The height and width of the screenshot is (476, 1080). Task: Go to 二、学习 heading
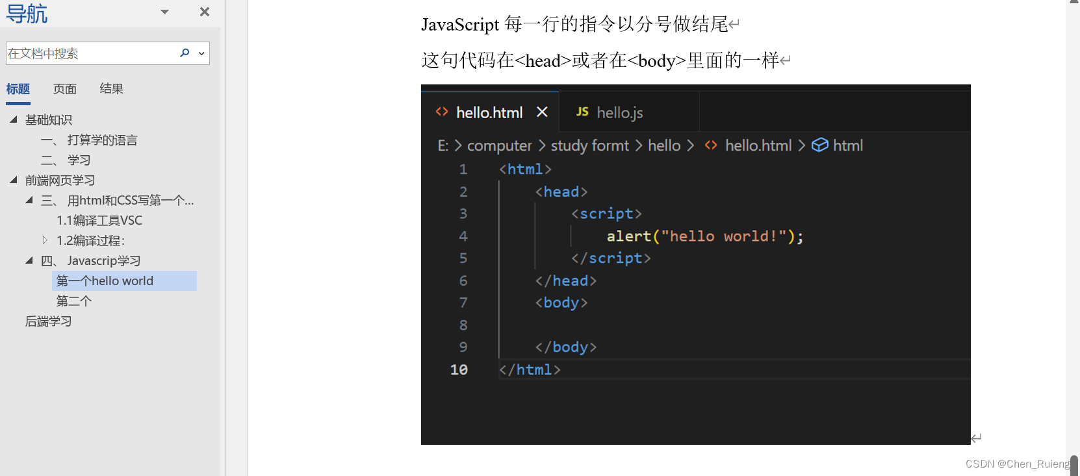pos(66,160)
